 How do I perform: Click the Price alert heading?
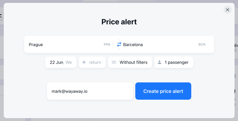[x=119, y=22]
